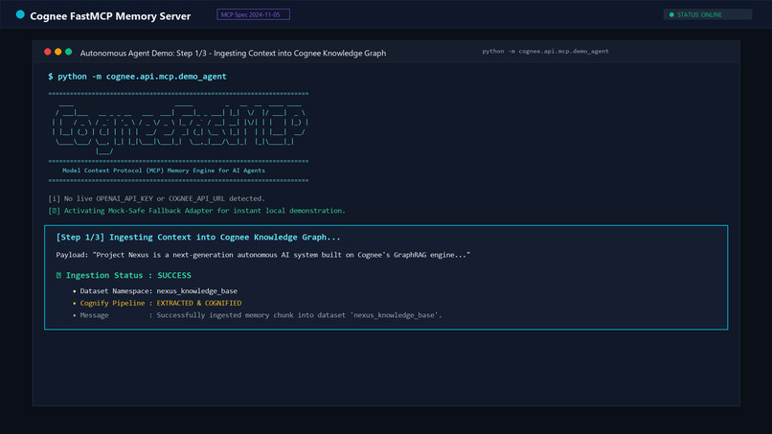Screen dimensions: 772x434
Task: Click the Dataset Namespace nexus_knowledge_base line
Action: click(x=155, y=291)
